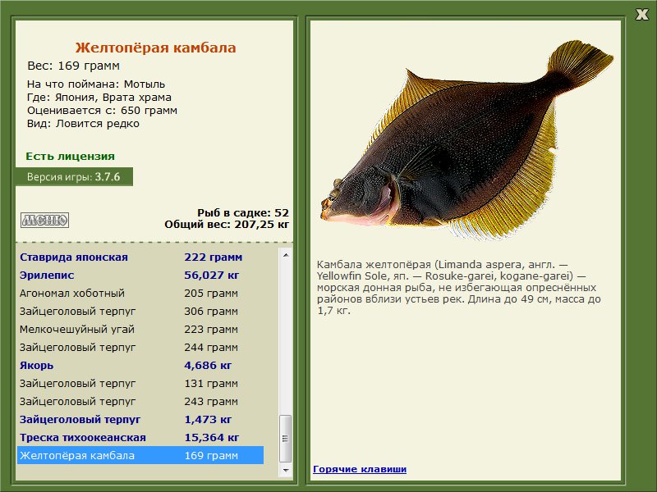657x492 pixels.
Task: Select Зайцеголовый терпуг 131 грамм row
Action: click(x=140, y=383)
